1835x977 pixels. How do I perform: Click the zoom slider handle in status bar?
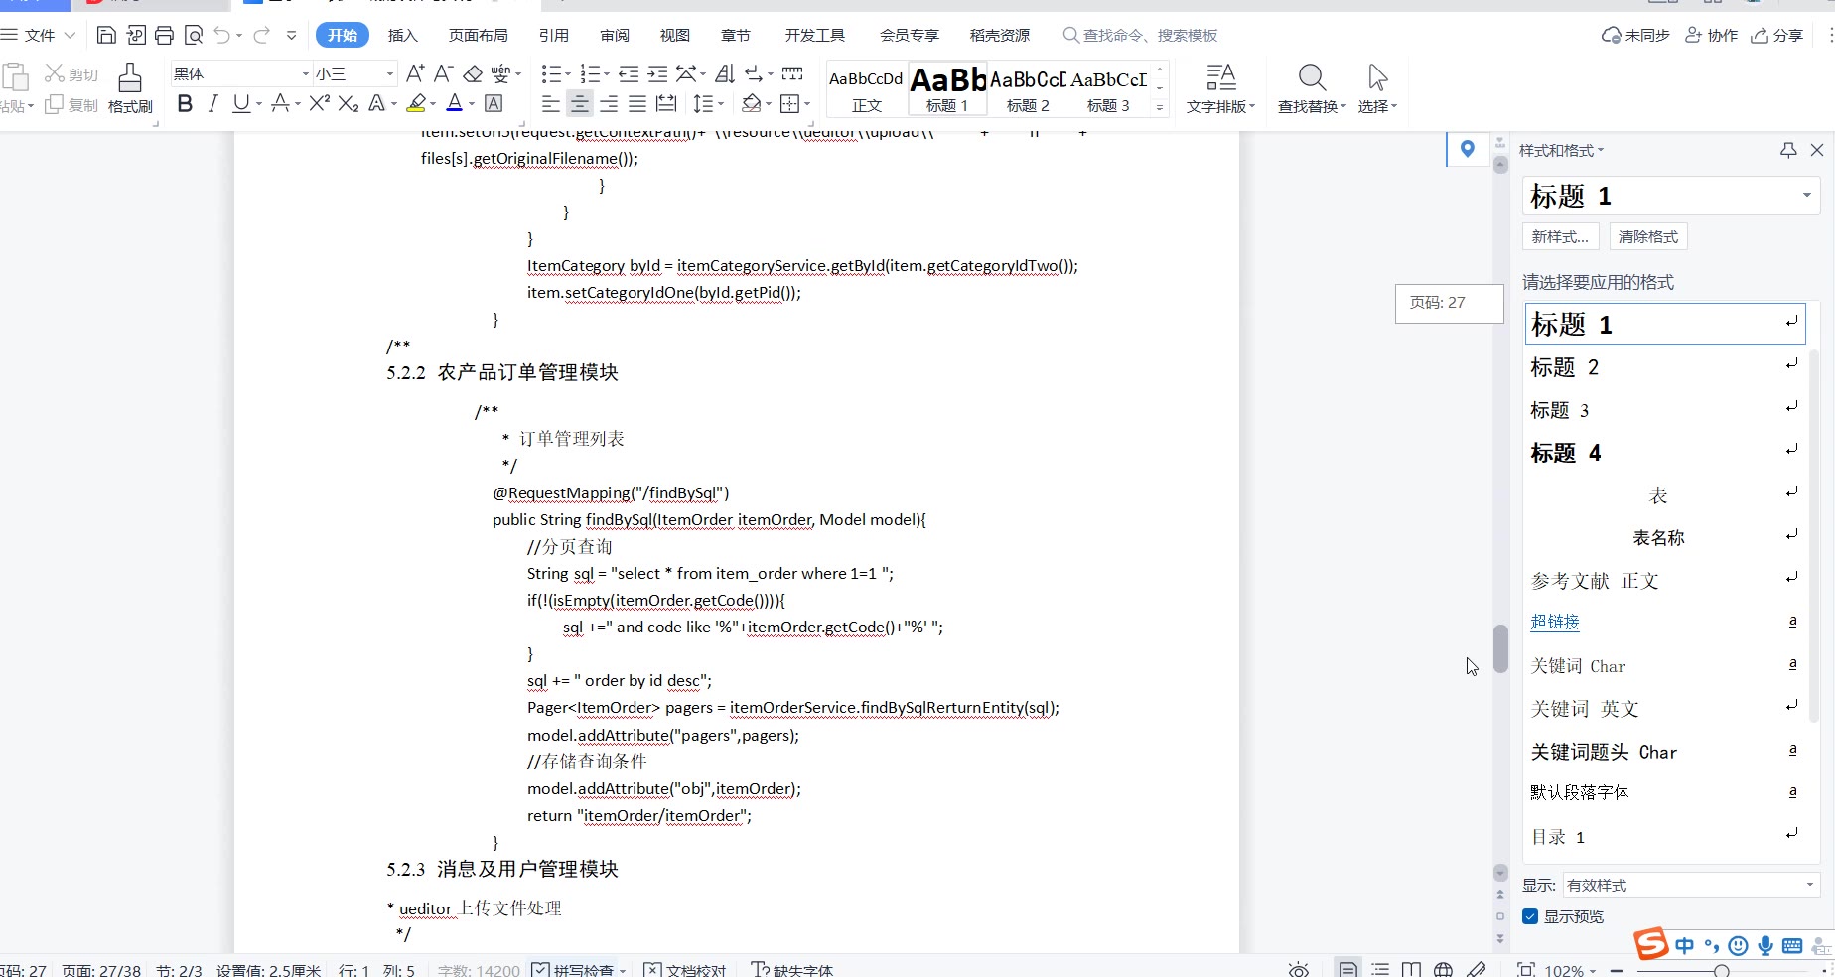pyautogui.click(x=1722, y=970)
